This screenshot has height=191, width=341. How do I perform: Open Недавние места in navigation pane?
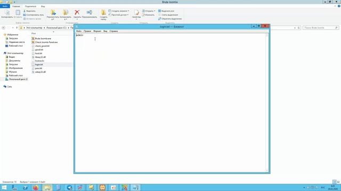tap(15, 42)
